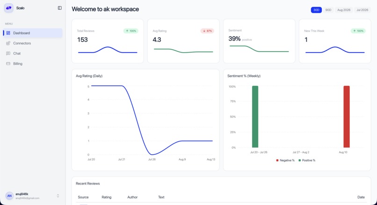Expand the anuj846k account switcher chevron

[58, 196]
